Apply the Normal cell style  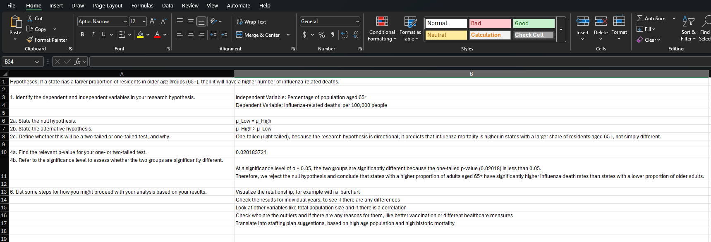446,23
